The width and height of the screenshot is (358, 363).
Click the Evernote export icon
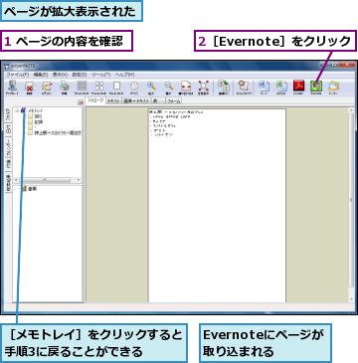click(316, 87)
